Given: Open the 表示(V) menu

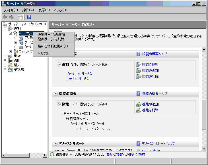Looking at the screenshot, I should tap(44, 10).
